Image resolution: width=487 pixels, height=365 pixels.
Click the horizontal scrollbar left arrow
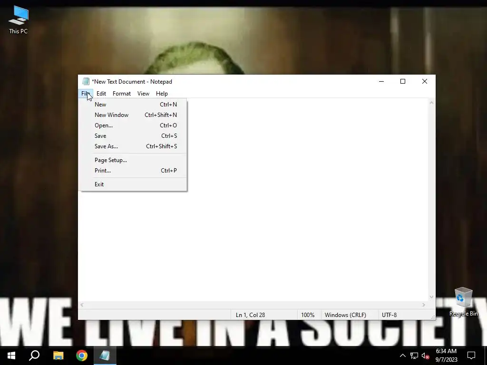(x=82, y=305)
